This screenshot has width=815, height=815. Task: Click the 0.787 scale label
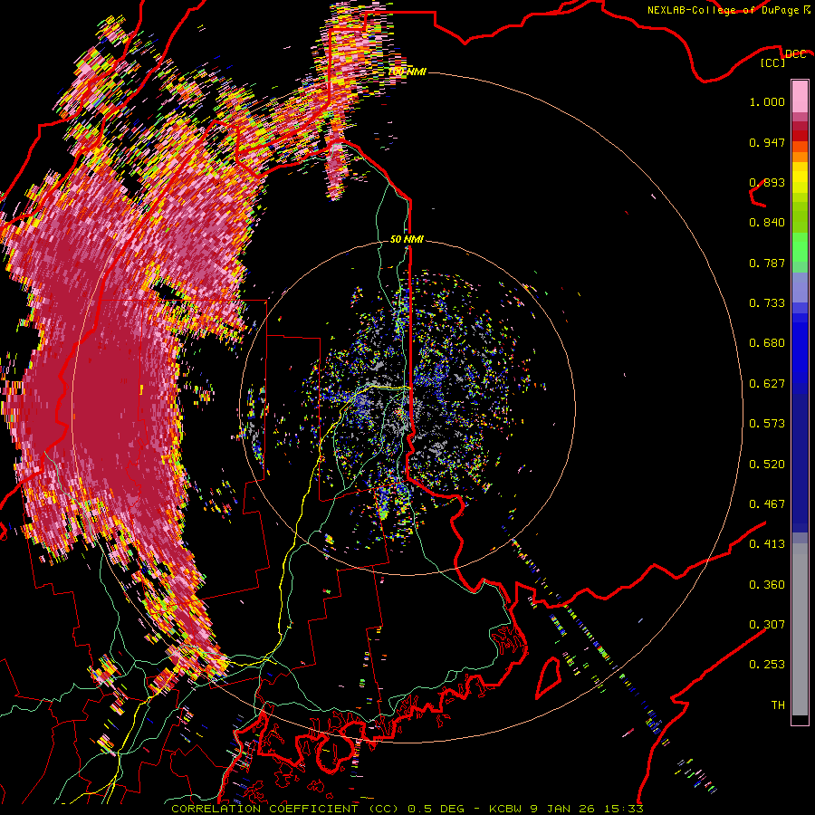pyautogui.click(x=767, y=263)
